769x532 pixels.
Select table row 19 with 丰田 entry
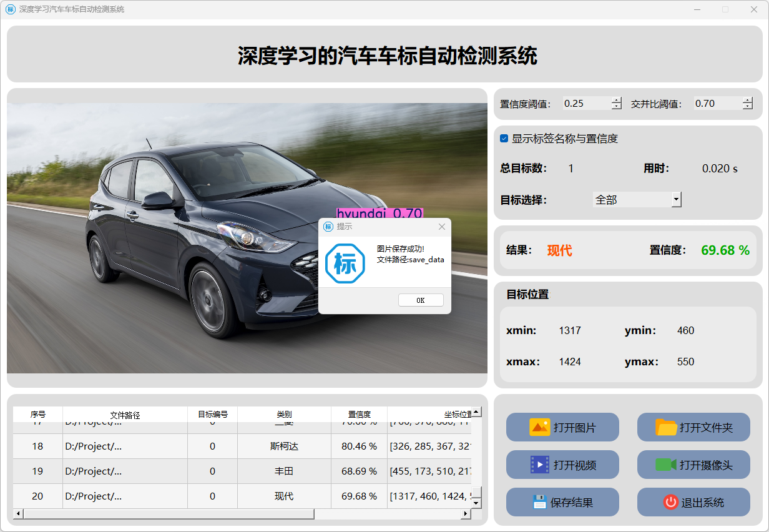284,471
